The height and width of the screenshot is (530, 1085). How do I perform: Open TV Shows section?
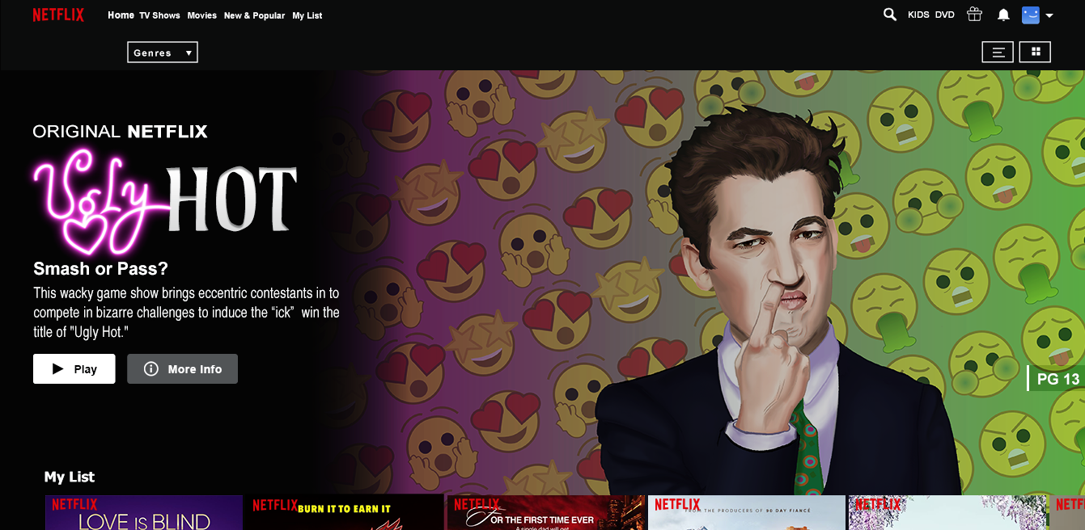159,15
